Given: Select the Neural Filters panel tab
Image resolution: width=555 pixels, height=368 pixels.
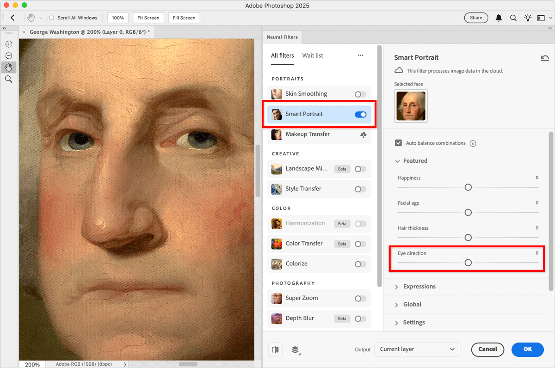Looking at the screenshot, I should (x=283, y=37).
